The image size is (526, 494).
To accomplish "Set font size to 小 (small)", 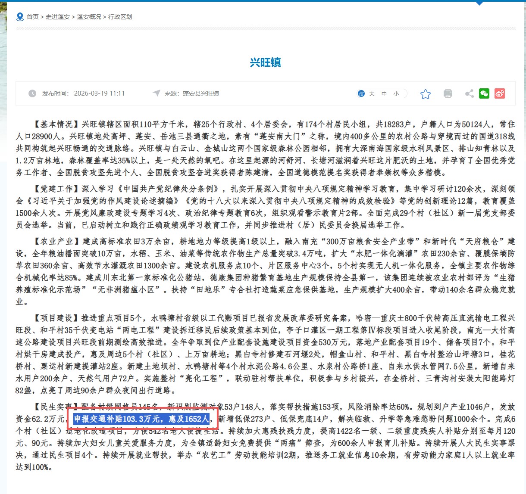I will pos(396,93).
